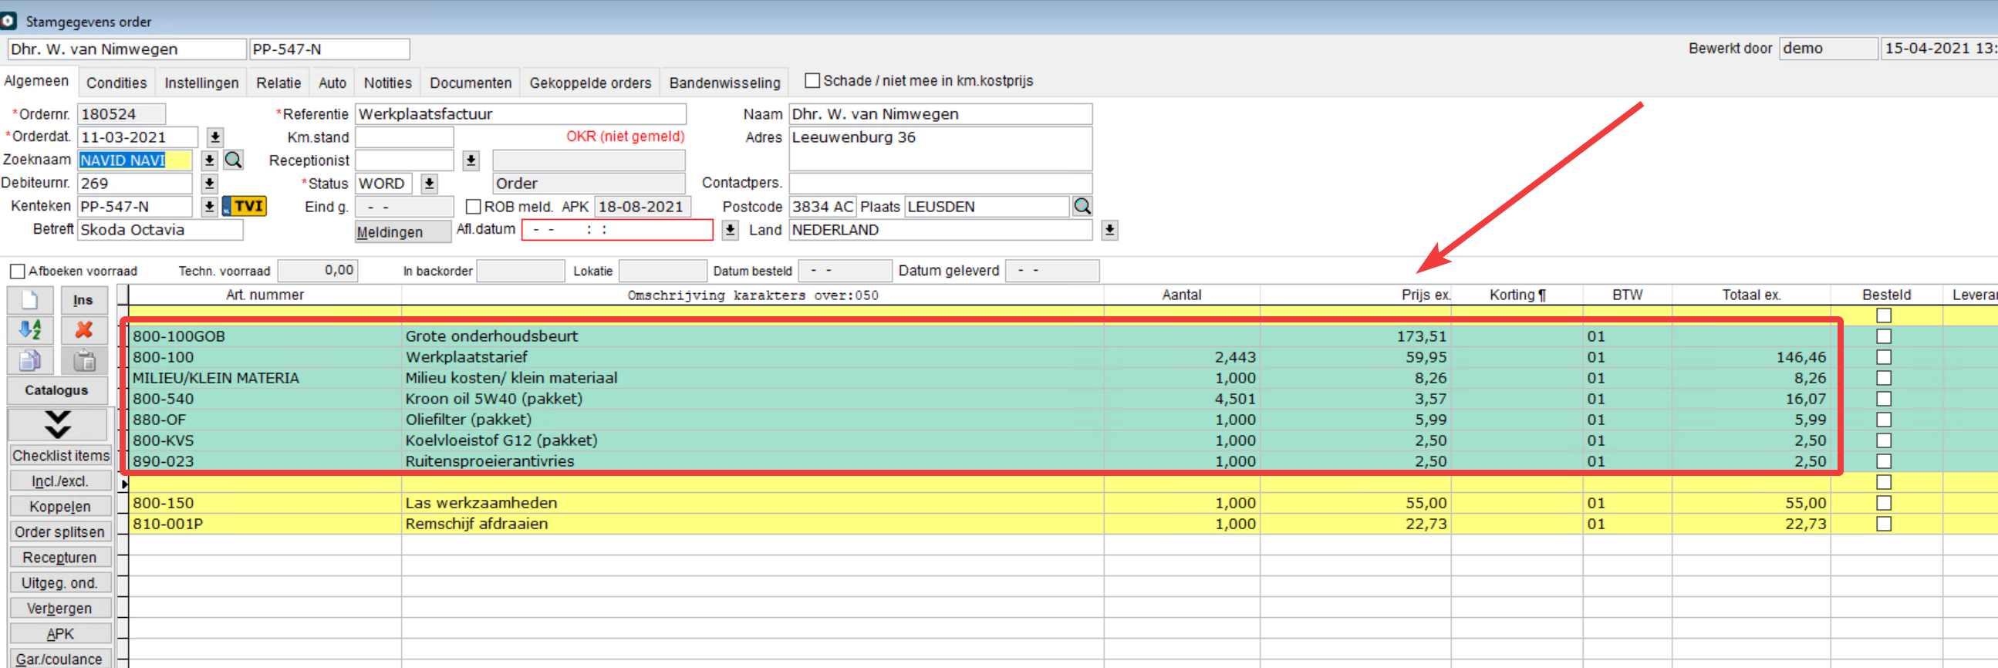1998x668 pixels.
Task: Click the window icon in the title bar
Action: click(8, 21)
